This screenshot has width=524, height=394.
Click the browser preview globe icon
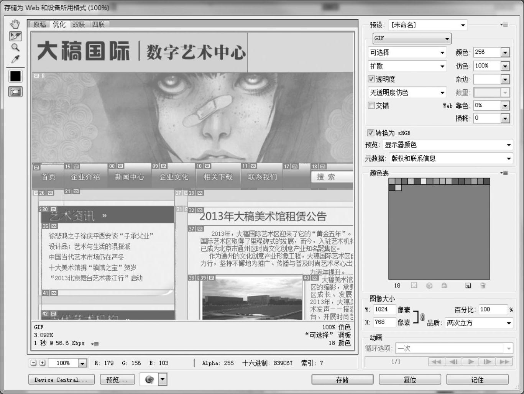click(x=149, y=379)
